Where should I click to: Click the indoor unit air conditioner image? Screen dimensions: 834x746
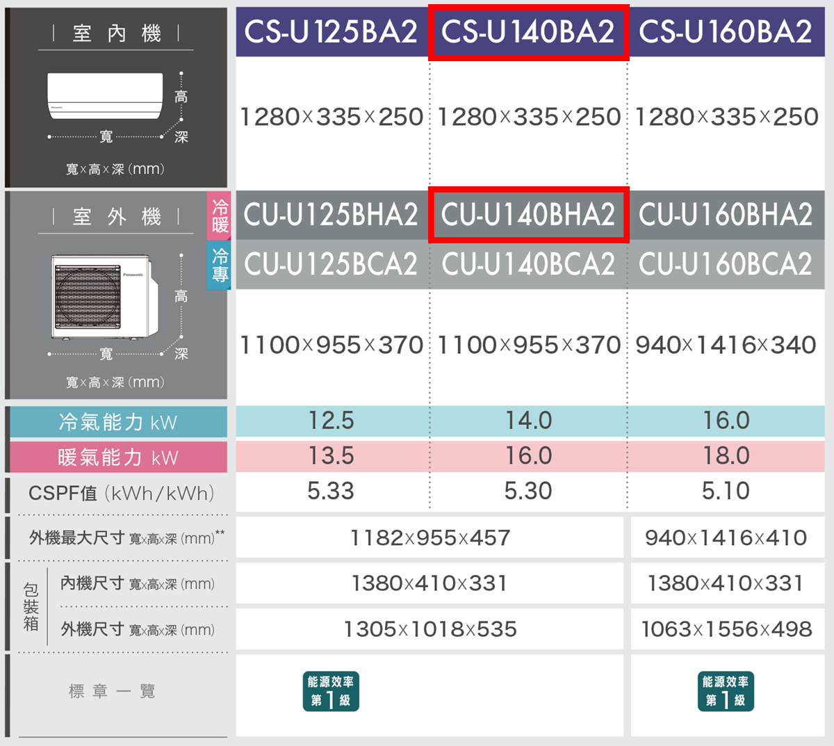click(x=105, y=96)
